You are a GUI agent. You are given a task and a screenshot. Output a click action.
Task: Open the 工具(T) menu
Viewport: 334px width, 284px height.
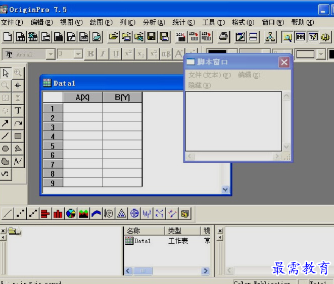tap(213, 22)
